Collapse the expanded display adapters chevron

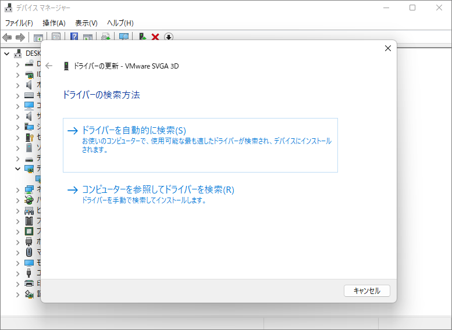(17, 168)
